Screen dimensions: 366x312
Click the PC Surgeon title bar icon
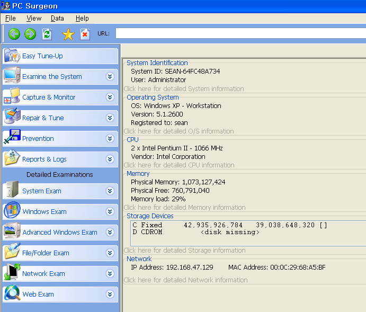[6, 6]
